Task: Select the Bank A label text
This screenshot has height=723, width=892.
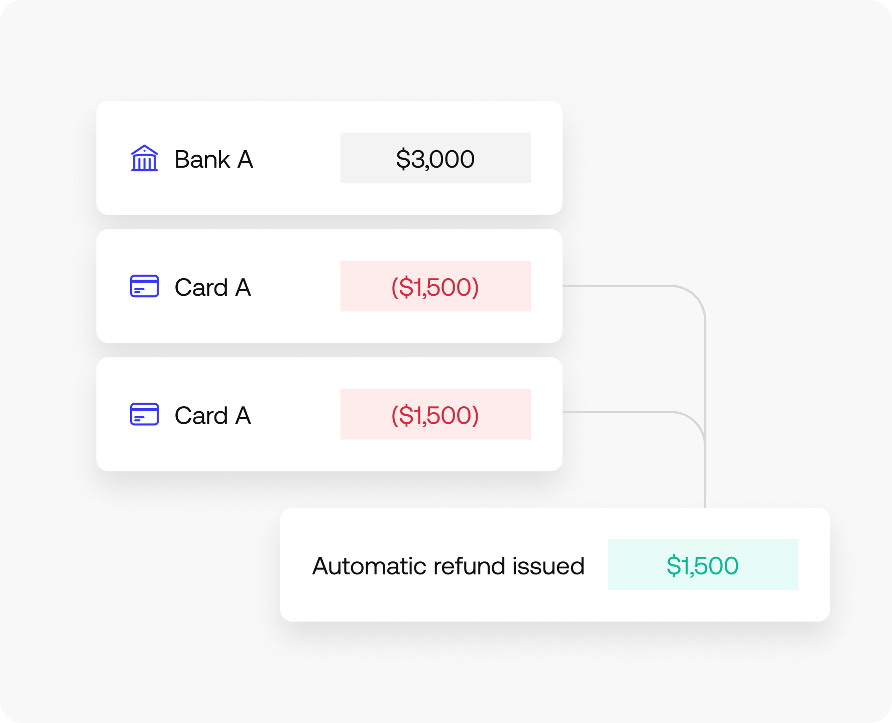Action: (213, 160)
